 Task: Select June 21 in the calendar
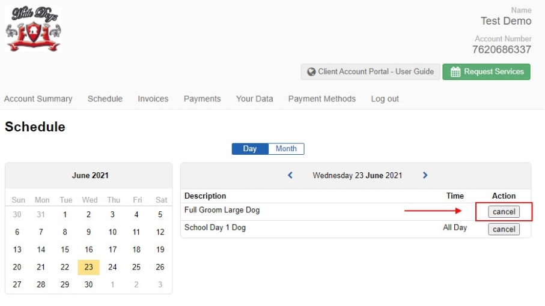41,267
